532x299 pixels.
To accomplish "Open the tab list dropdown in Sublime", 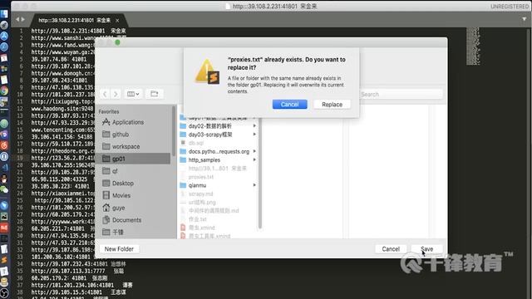I will coord(525,19).
